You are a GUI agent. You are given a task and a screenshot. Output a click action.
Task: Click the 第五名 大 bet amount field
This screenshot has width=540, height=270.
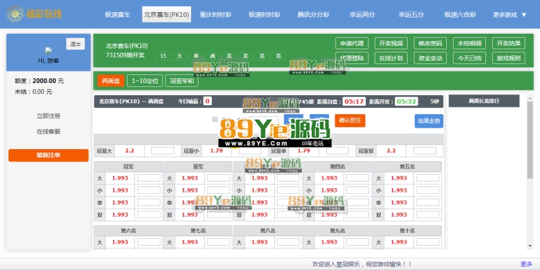[428, 178]
